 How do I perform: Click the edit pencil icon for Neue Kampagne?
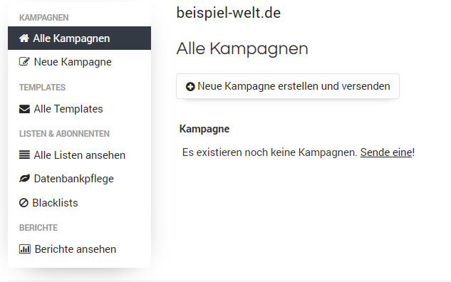[x=24, y=62]
